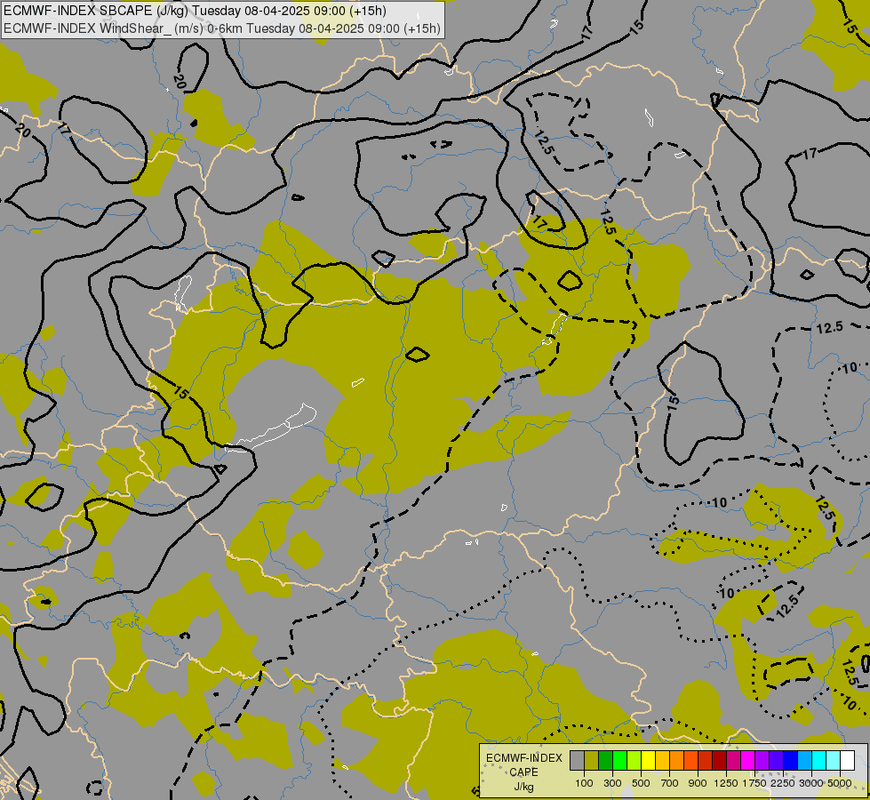Click the legend value 1250
This screenshot has width=870, height=800.
(x=726, y=783)
